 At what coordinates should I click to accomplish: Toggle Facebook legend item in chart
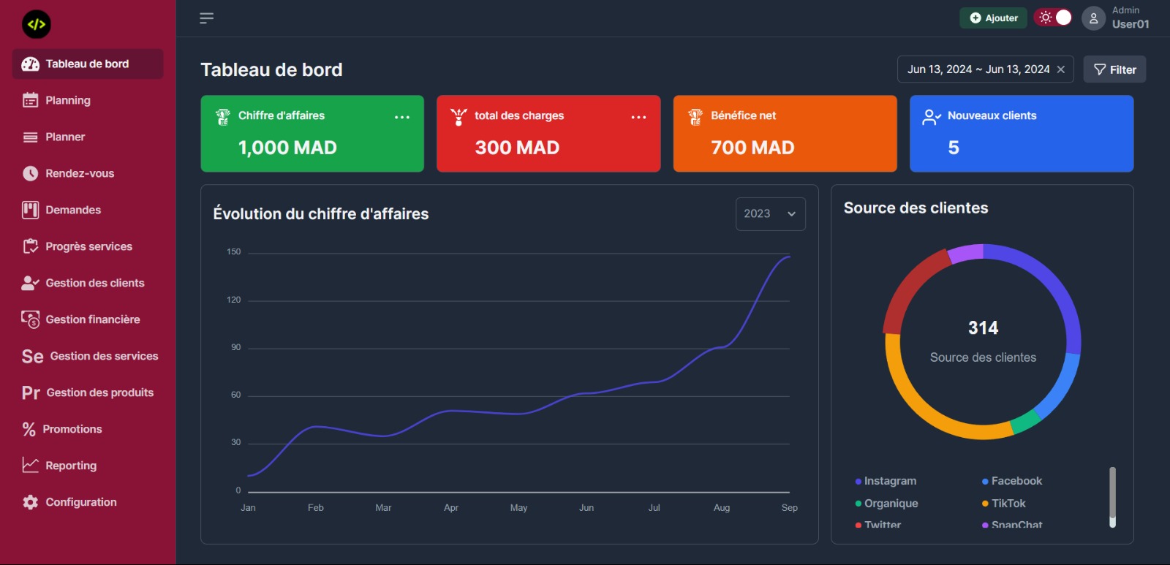tap(1016, 481)
